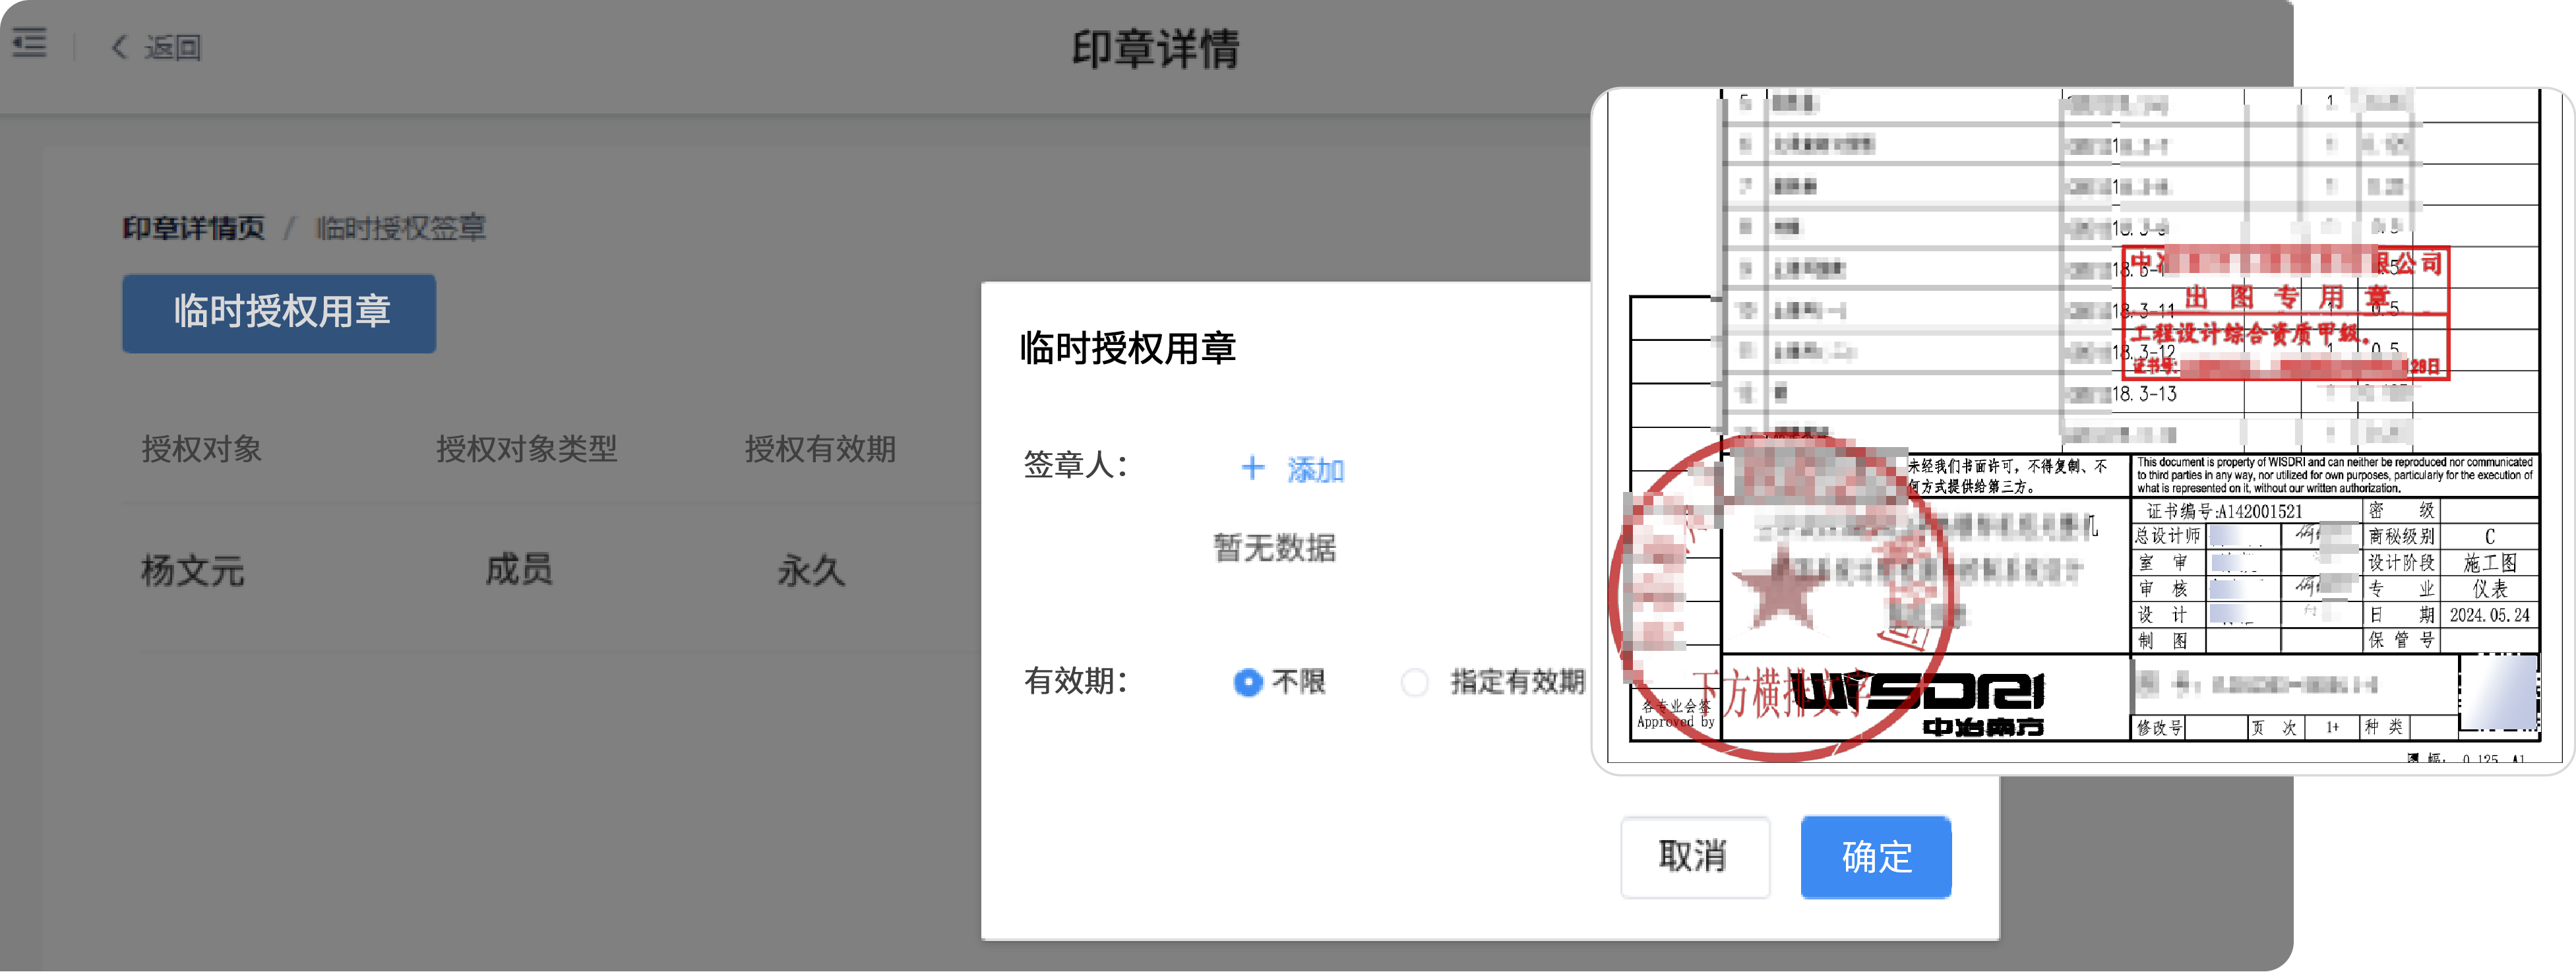Viewport: 2576px width, 972px height.
Task: Click the 授权对象类型 column header
Action: tap(526, 449)
